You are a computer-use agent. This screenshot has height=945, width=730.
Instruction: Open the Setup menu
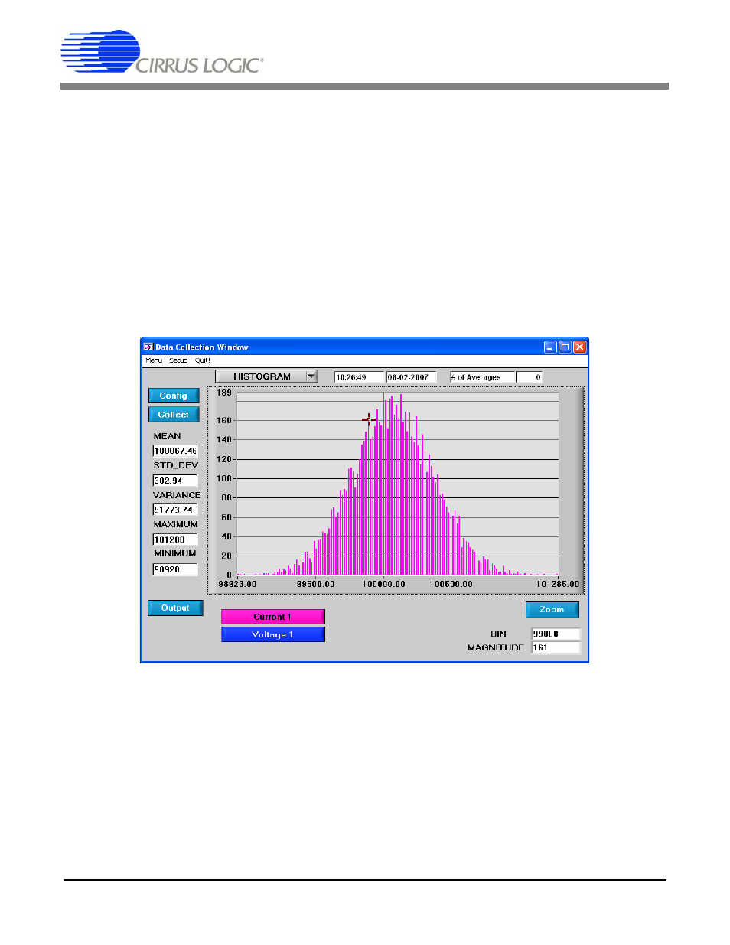coord(178,360)
